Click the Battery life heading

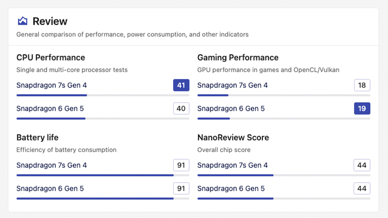coord(37,138)
